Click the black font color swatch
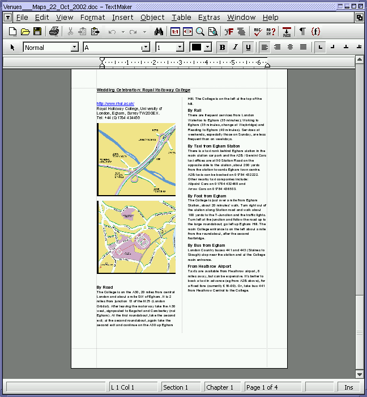 point(197,47)
